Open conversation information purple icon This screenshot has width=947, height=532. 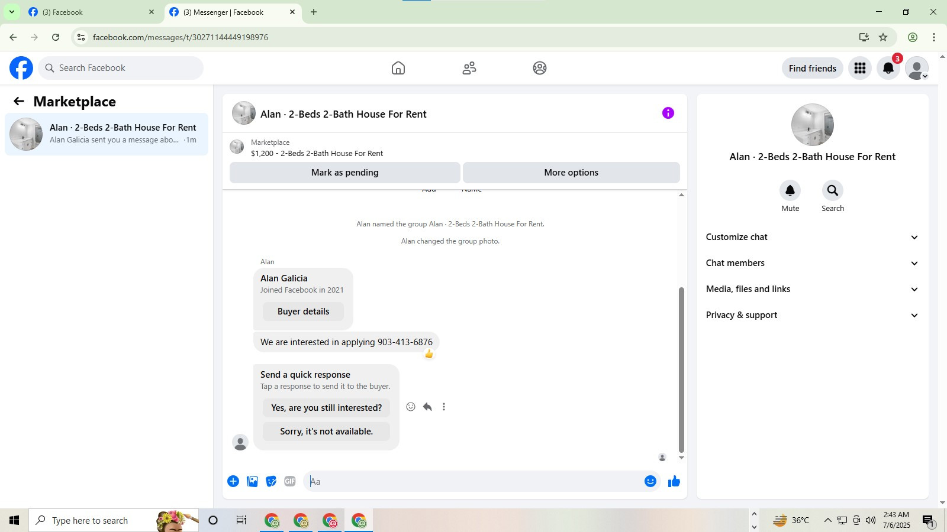(x=668, y=113)
